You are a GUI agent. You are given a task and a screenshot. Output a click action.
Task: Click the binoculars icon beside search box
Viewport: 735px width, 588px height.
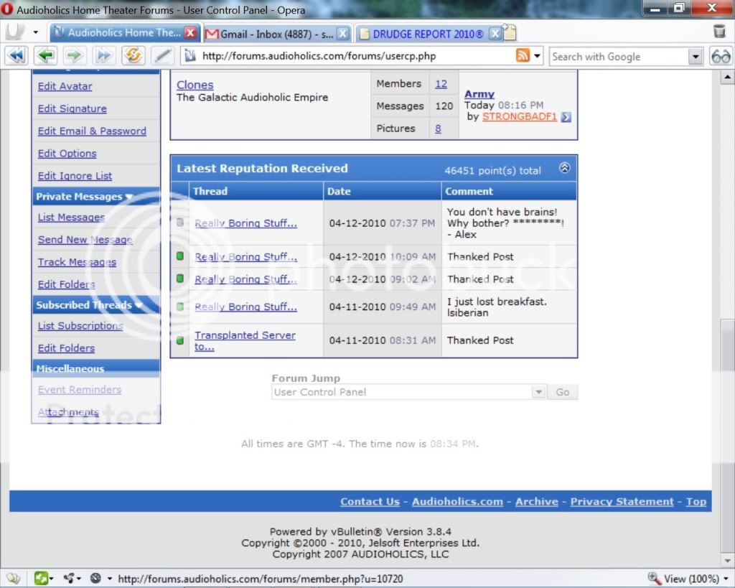720,56
